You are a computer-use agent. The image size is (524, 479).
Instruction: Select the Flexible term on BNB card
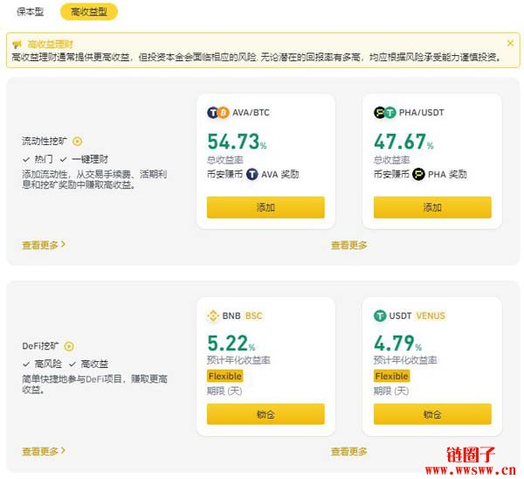point(225,376)
